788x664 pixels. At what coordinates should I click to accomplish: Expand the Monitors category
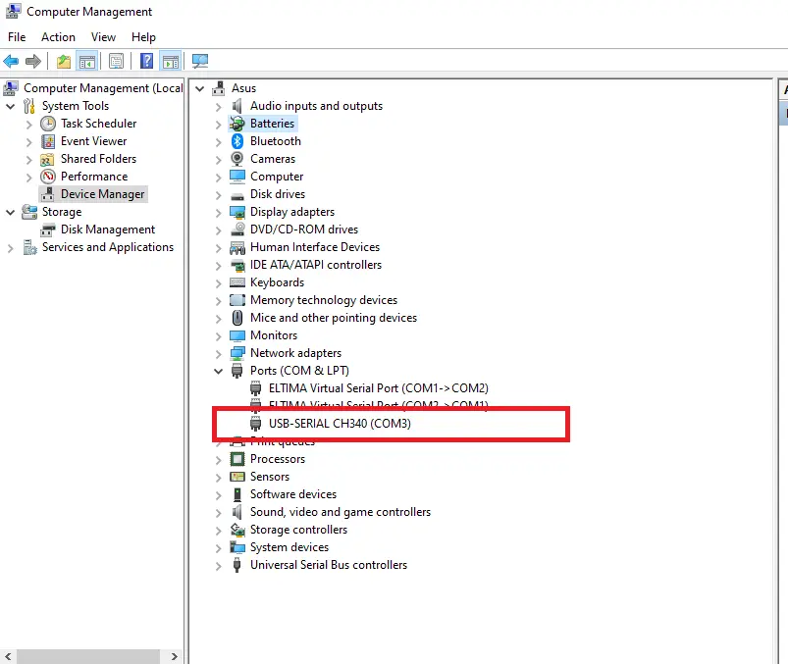(218, 336)
